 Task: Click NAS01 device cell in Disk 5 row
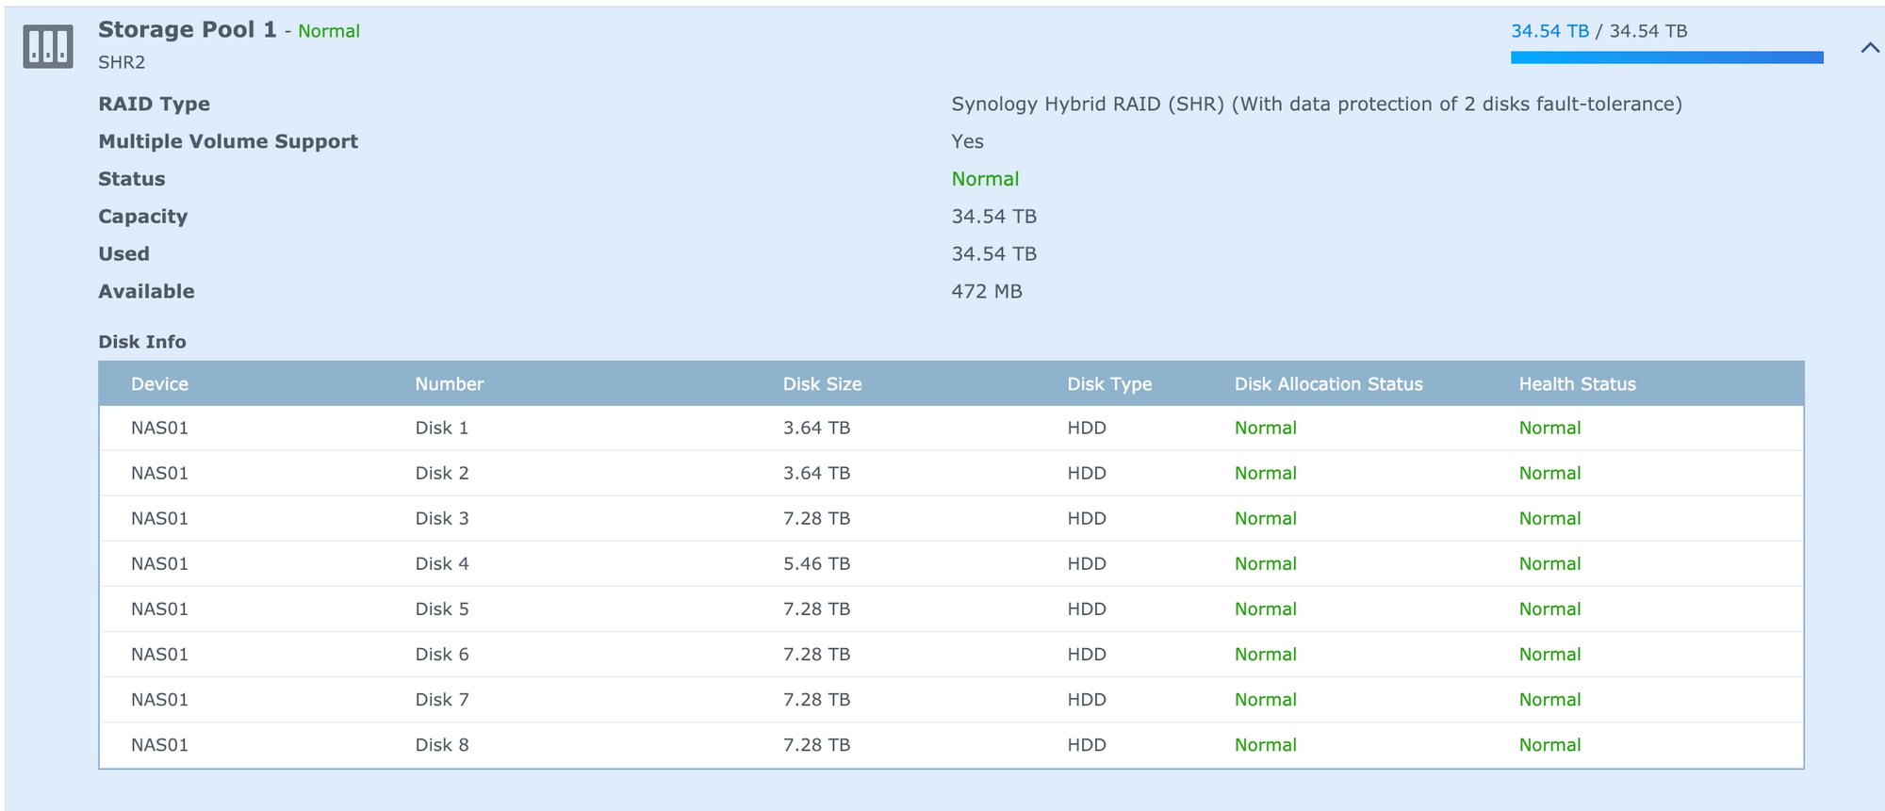click(159, 609)
